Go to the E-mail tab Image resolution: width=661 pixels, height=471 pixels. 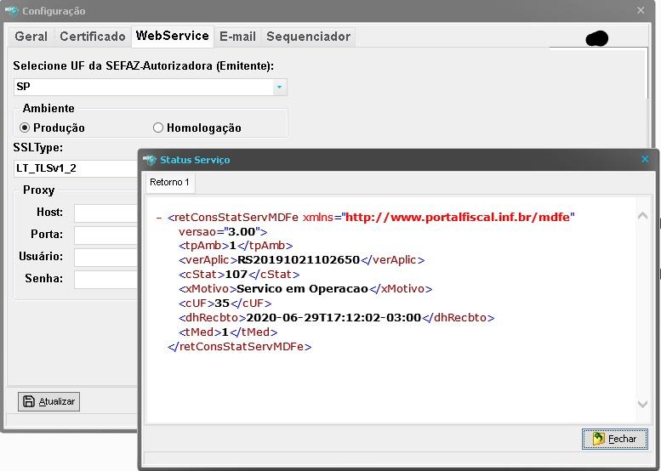(237, 37)
